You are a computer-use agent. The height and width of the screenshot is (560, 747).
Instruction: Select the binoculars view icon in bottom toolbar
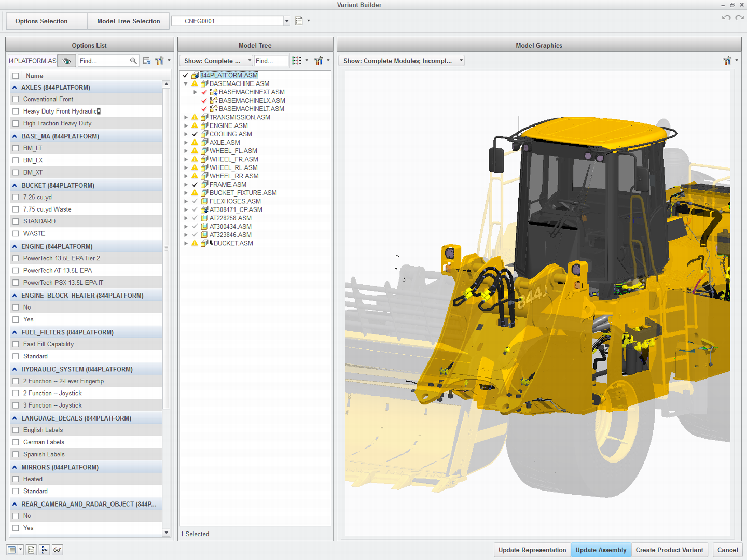(x=57, y=549)
